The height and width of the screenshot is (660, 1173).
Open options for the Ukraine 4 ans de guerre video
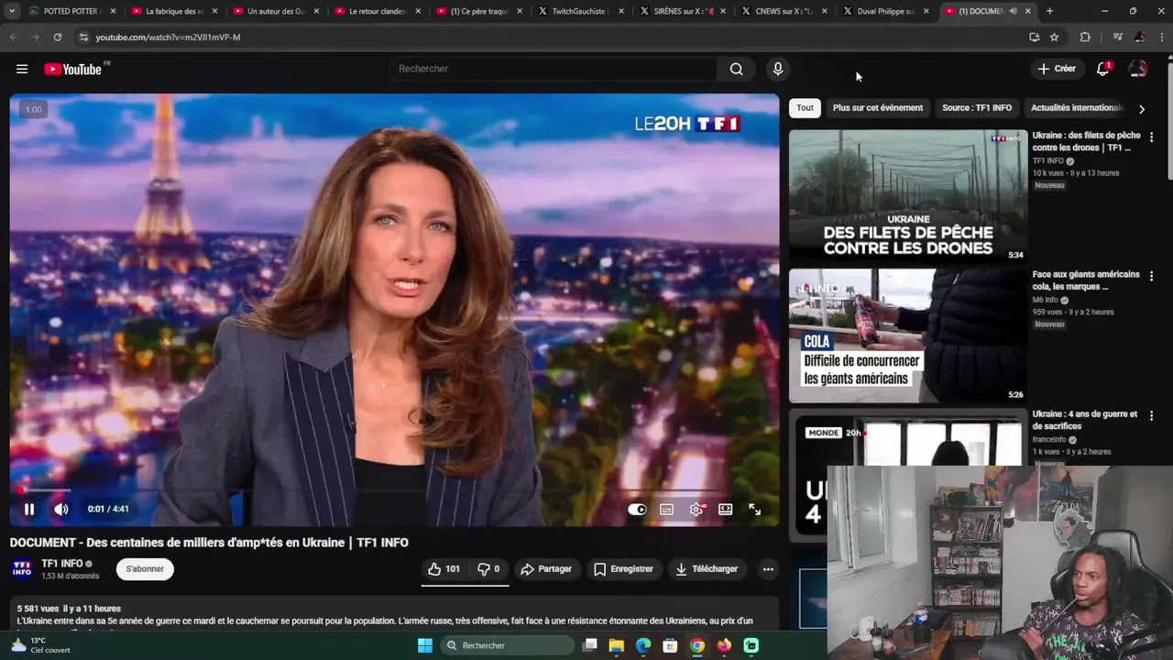pyautogui.click(x=1152, y=415)
